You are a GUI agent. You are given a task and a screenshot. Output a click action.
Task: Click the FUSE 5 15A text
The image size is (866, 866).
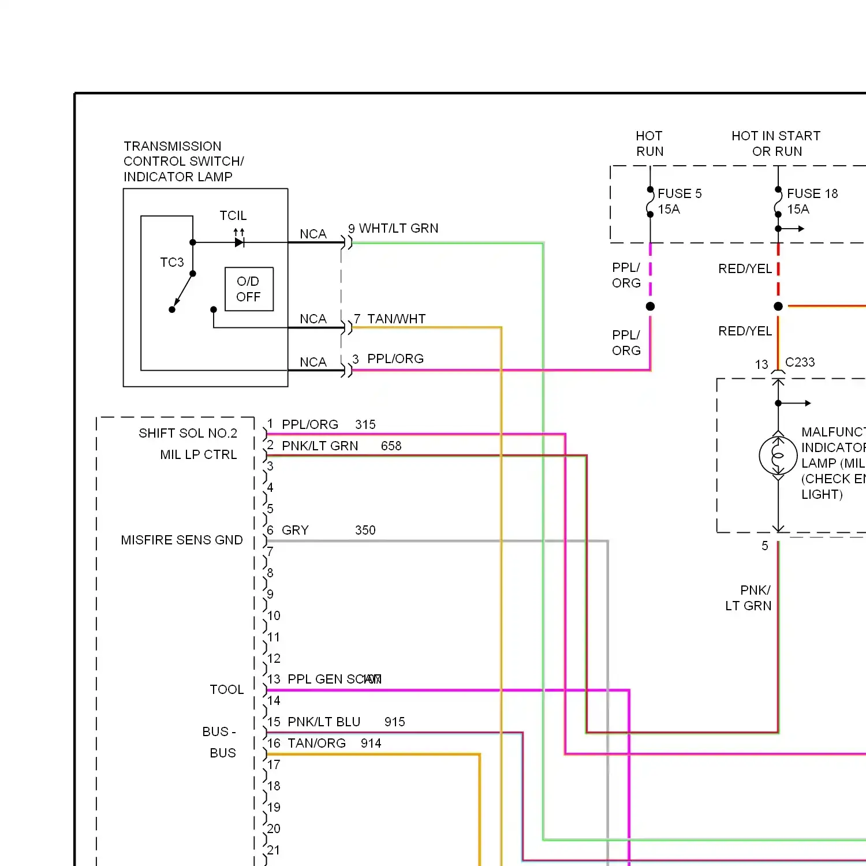pyautogui.click(x=680, y=201)
